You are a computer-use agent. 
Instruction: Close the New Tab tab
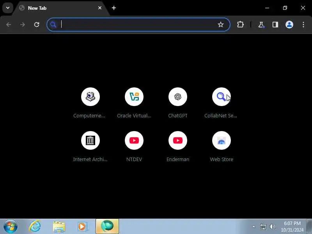point(100,8)
